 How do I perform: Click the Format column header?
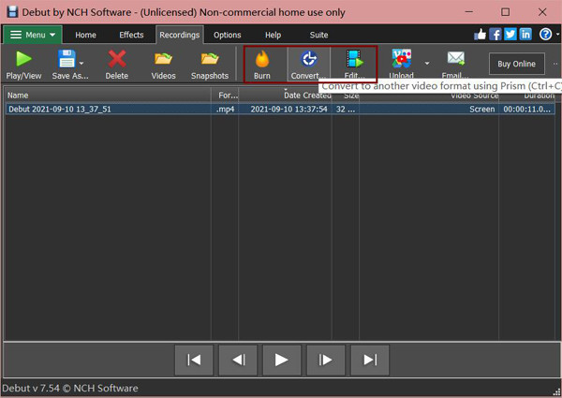(x=225, y=96)
